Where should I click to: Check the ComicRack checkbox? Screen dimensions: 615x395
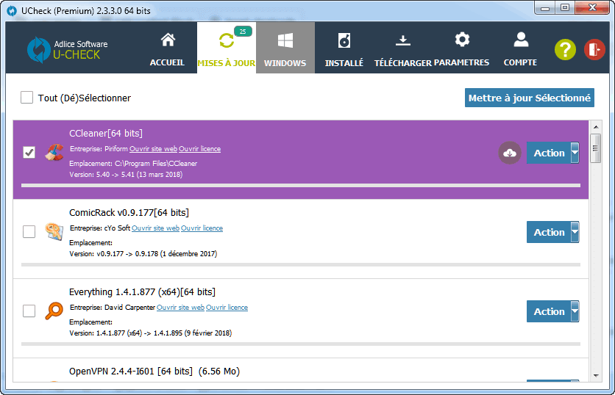[x=29, y=232]
